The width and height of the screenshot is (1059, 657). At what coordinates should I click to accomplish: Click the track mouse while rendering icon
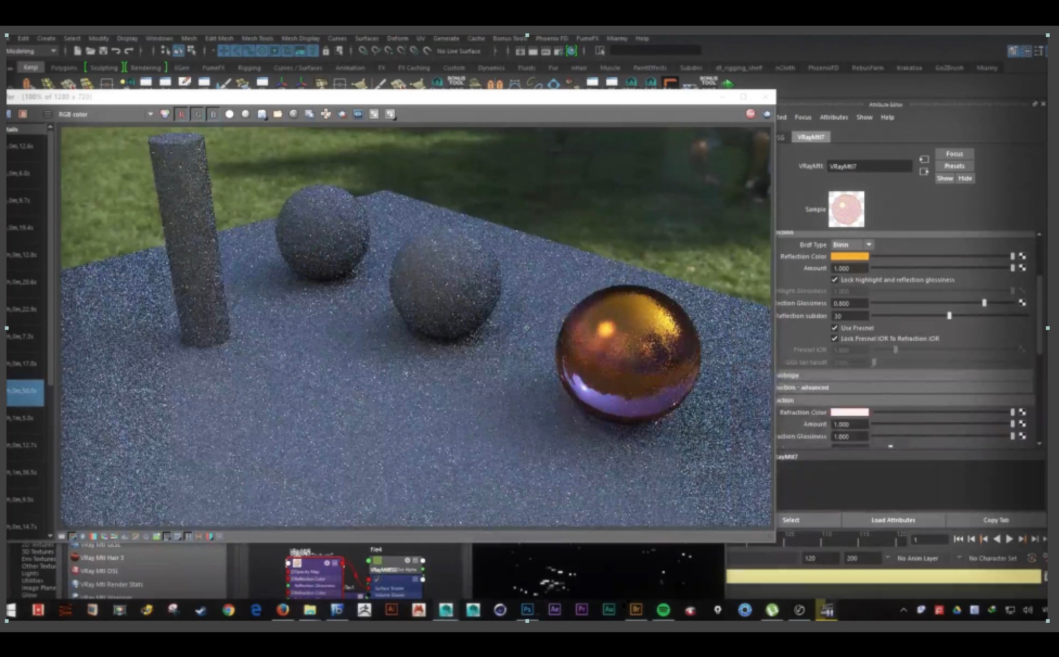[326, 114]
